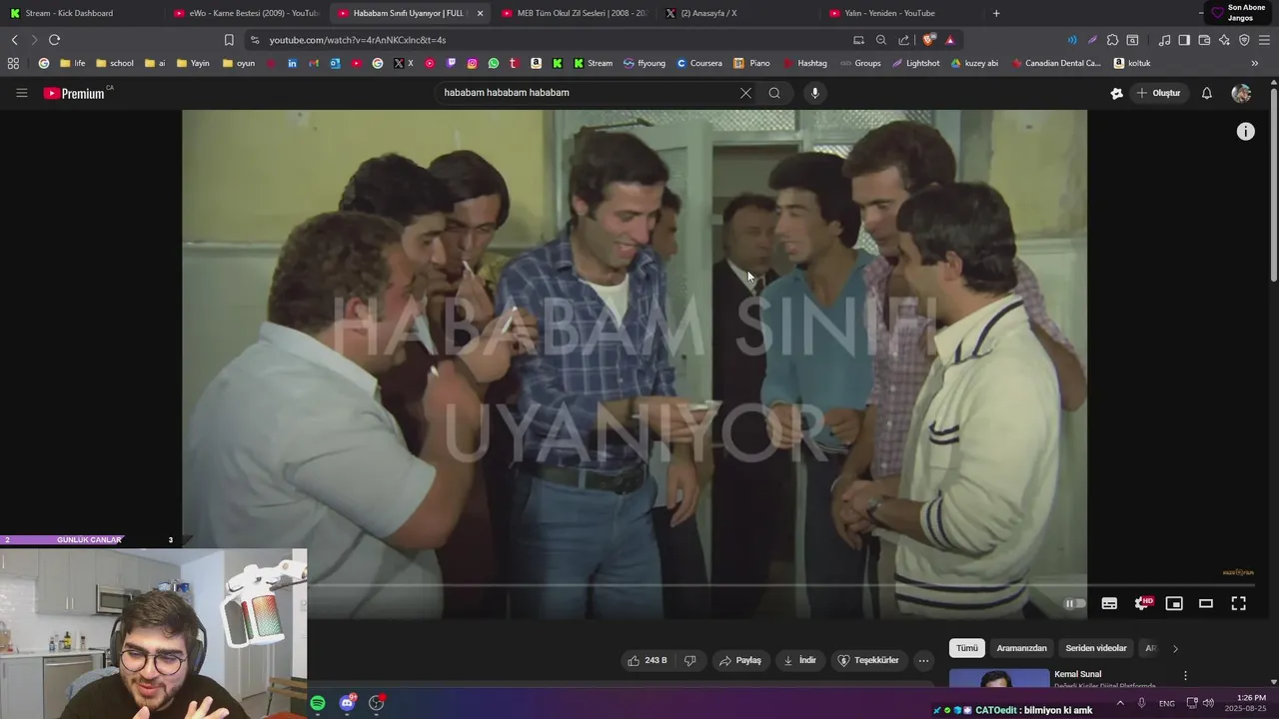The image size is (1279, 719).
Task: Open Gmail bookmark icon
Action: click(x=314, y=63)
